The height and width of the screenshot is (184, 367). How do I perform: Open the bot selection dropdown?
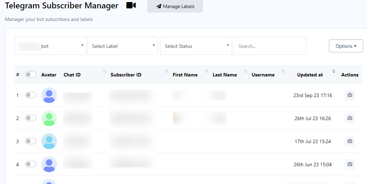pyautogui.click(x=50, y=46)
